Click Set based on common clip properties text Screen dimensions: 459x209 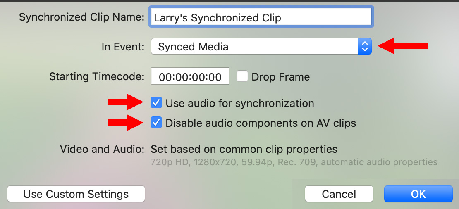pos(244,150)
